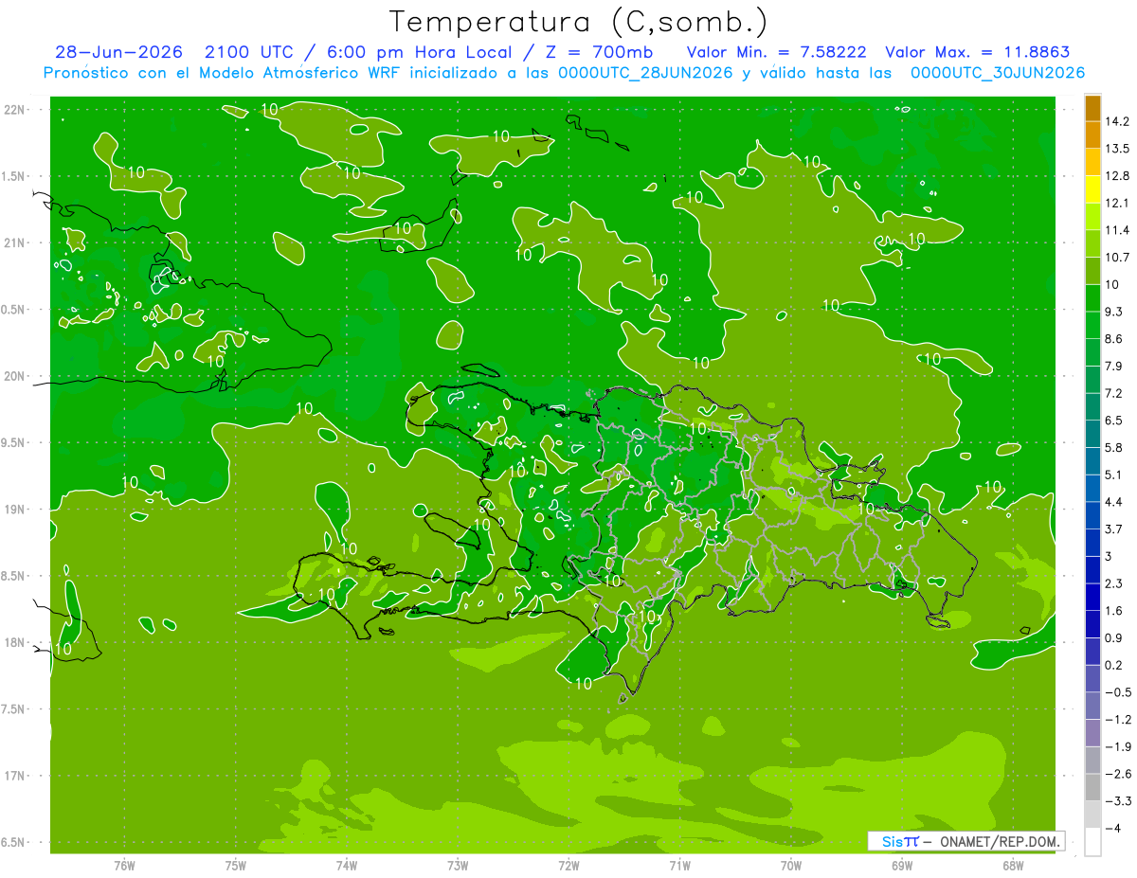Click the "14.2" colorbar value
The height and width of the screenshot is (878, 1137).
point(1117,121)
